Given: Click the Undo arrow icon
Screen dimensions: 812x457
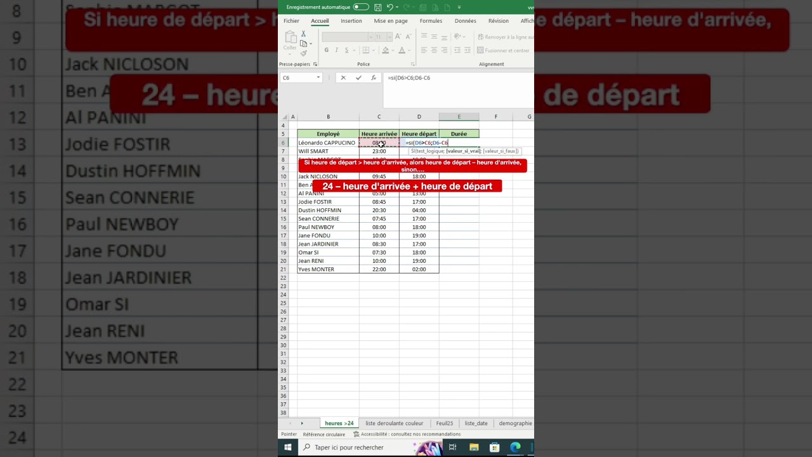Looking at the screenshot, I should 390,7.
